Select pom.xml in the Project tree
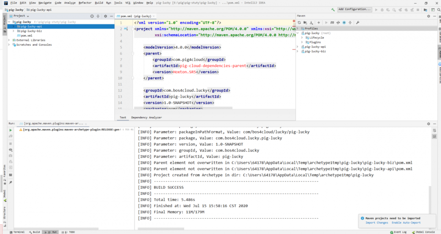The width and height of the screenshot is (441, 234). coord(27,35)
